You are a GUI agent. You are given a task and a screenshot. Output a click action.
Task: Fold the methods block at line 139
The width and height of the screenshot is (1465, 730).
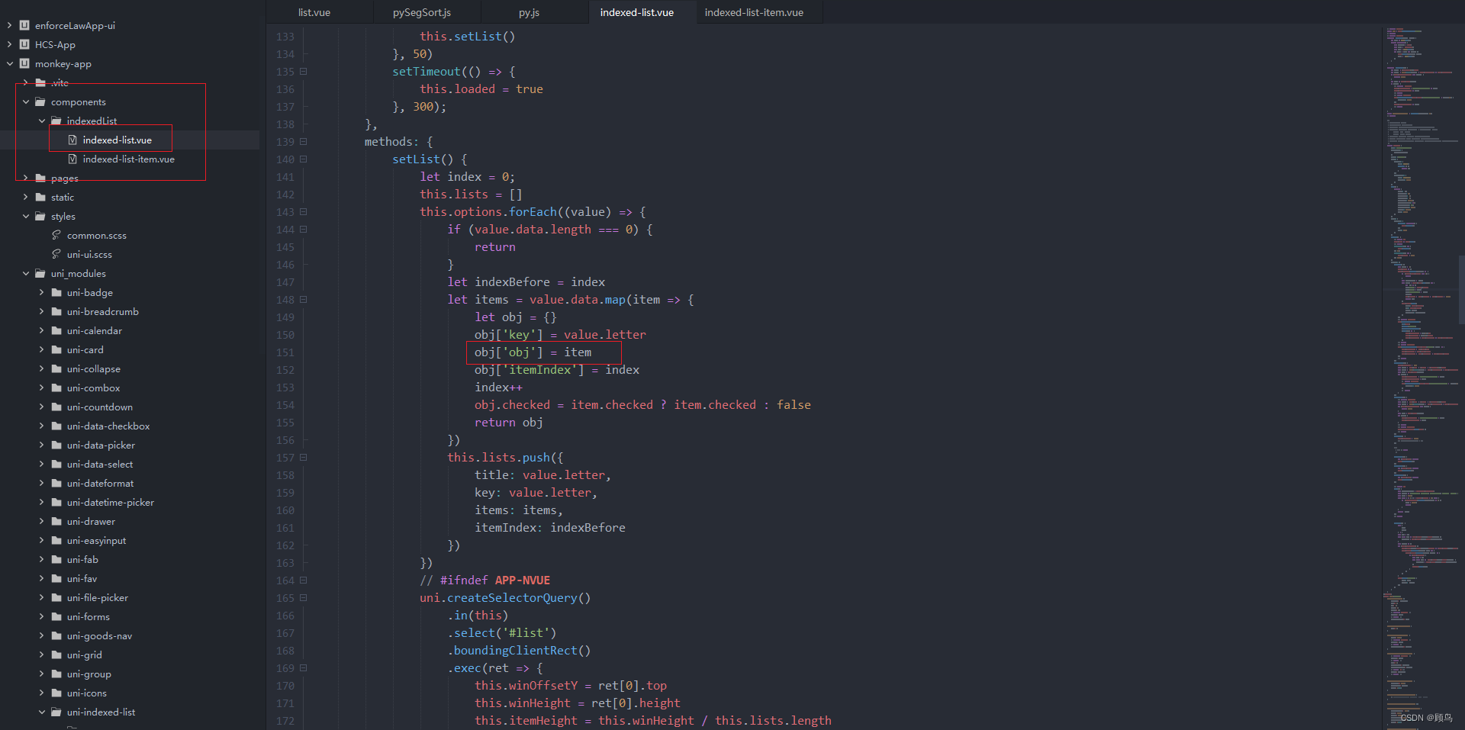(x=303, y=141)
